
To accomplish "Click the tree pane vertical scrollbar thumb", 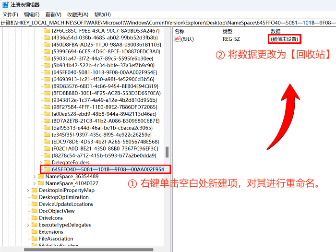I will 167,152.
